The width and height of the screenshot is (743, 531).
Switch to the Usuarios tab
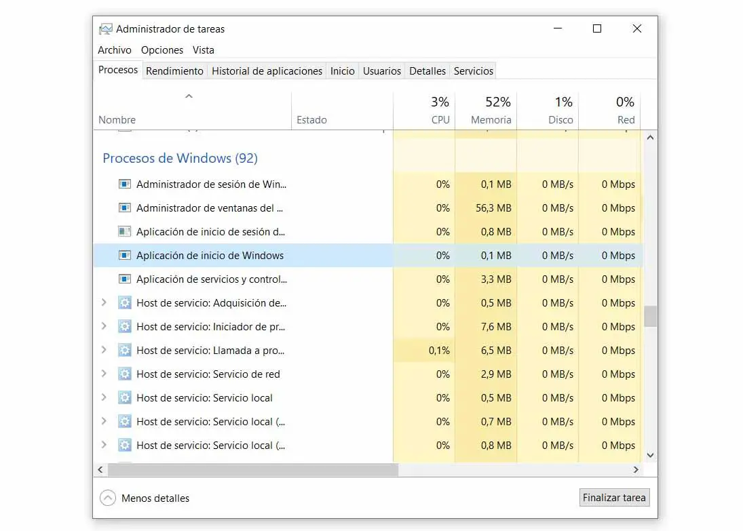click(382, 71)
